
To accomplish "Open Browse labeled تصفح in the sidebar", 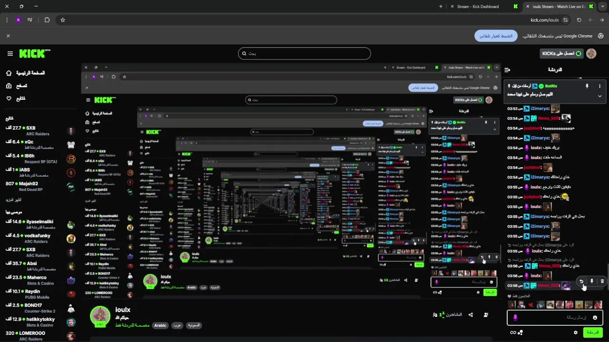I will [x=16, y=86].
